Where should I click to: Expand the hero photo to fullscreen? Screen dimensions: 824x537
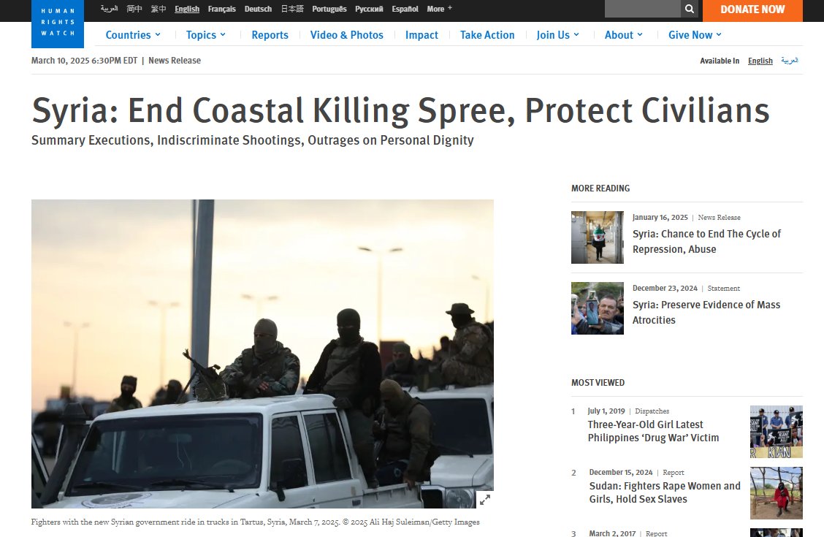click(x=484, y=499)
